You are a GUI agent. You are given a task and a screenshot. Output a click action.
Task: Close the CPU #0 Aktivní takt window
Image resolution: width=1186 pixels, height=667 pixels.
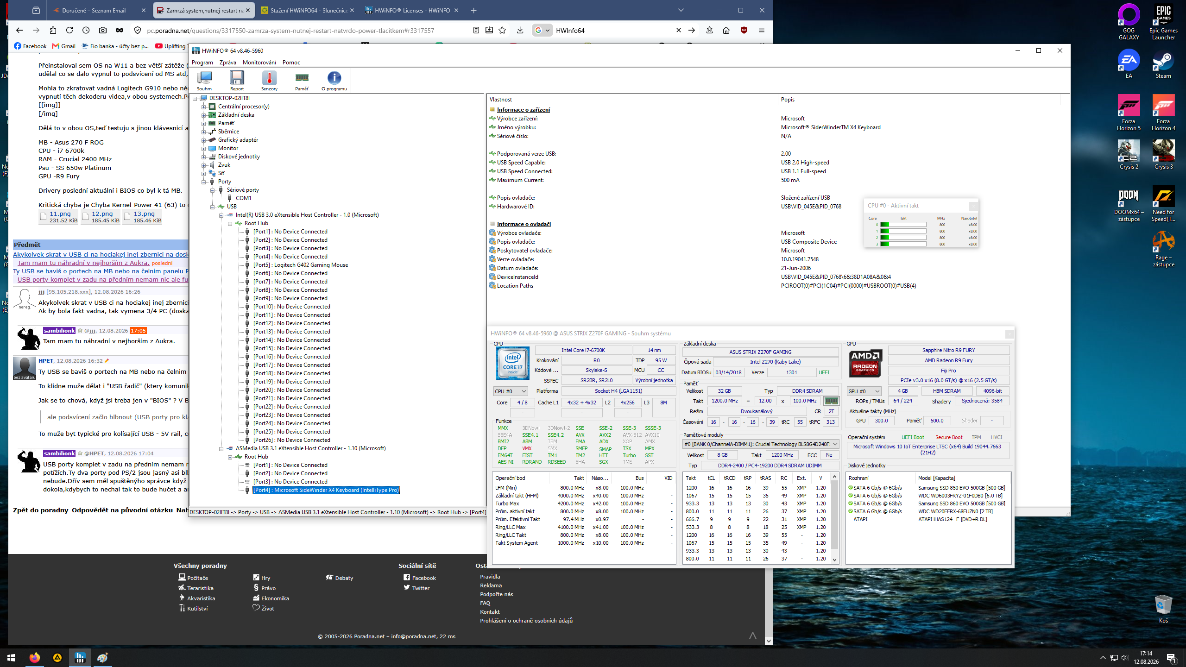[x=973, y=206]
